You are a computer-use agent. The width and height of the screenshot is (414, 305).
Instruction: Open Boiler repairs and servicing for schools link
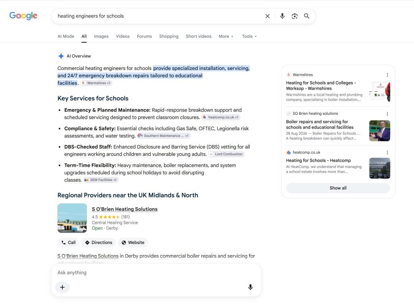click(319, 124)
